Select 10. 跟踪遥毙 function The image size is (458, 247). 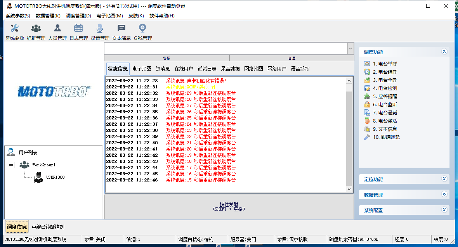[x=382, y=137]
